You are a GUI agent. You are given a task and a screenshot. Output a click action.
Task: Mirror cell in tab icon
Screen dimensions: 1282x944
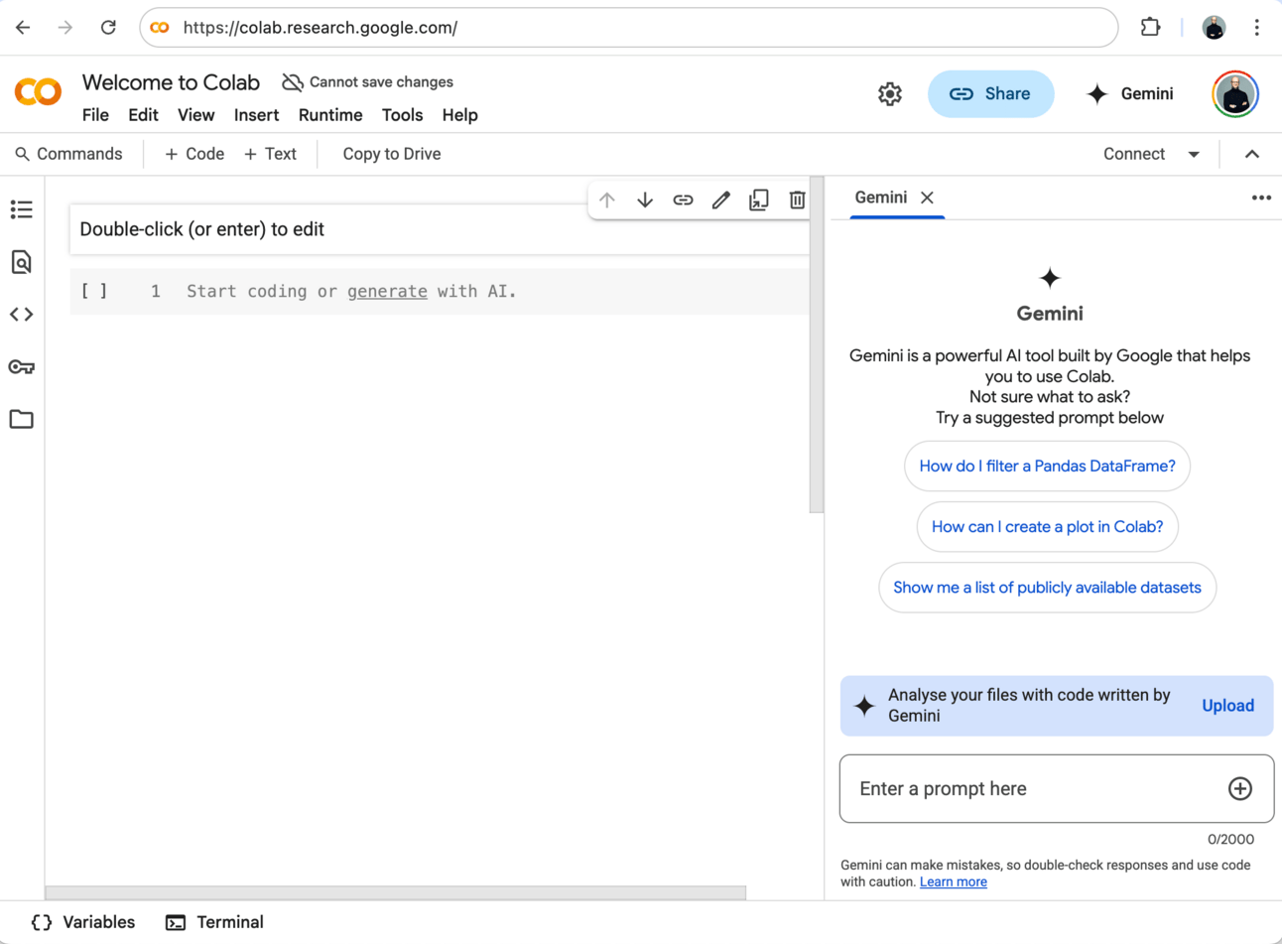click(x=759, y=200)
